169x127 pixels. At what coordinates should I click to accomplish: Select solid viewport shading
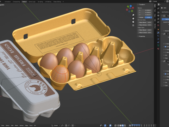pyautogui.click(x=120, y=126)
